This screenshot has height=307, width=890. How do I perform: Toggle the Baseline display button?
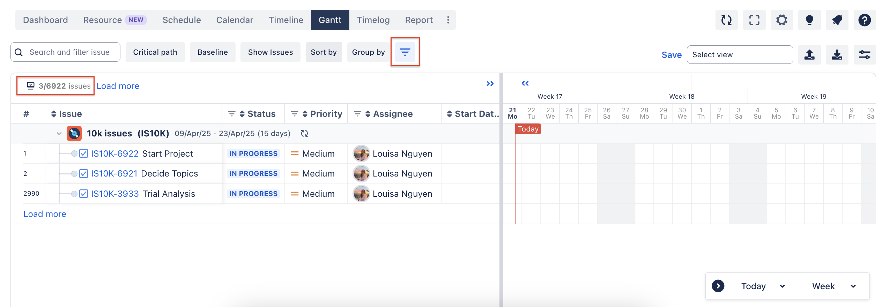coord(213,52)
